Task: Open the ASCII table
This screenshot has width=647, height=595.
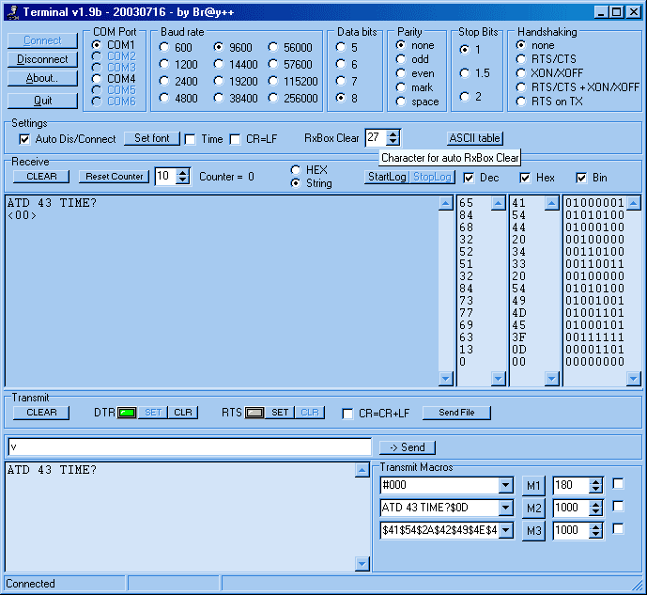Action: click(475, 138)
